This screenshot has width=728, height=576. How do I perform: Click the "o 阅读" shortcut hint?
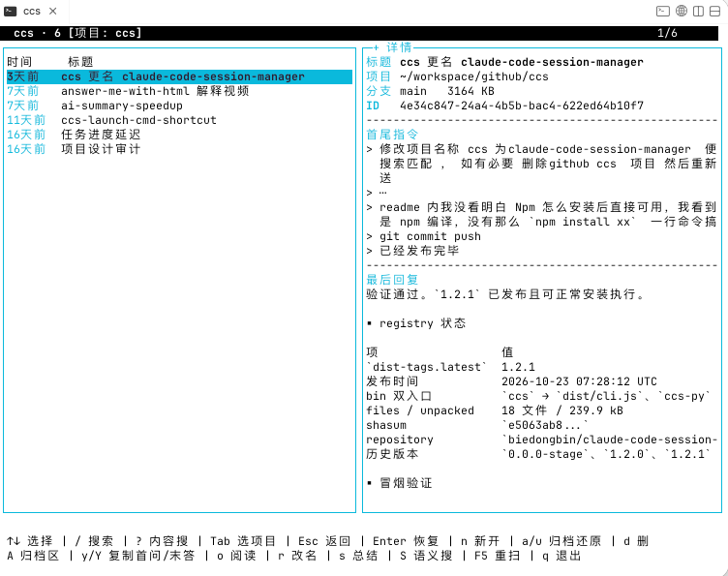tap(236, 556)
